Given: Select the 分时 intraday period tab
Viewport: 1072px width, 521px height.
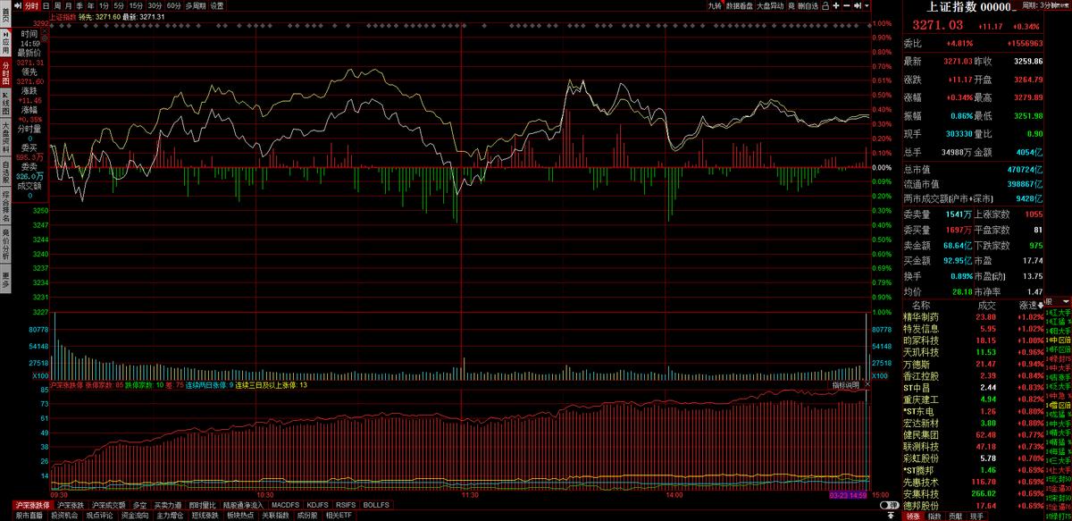Looking at the screenshot, I should [31, 5].
